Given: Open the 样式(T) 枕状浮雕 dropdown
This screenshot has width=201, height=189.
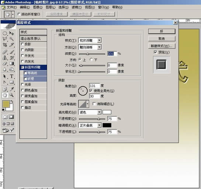Looking at the screenshot, I should (99, 40).
